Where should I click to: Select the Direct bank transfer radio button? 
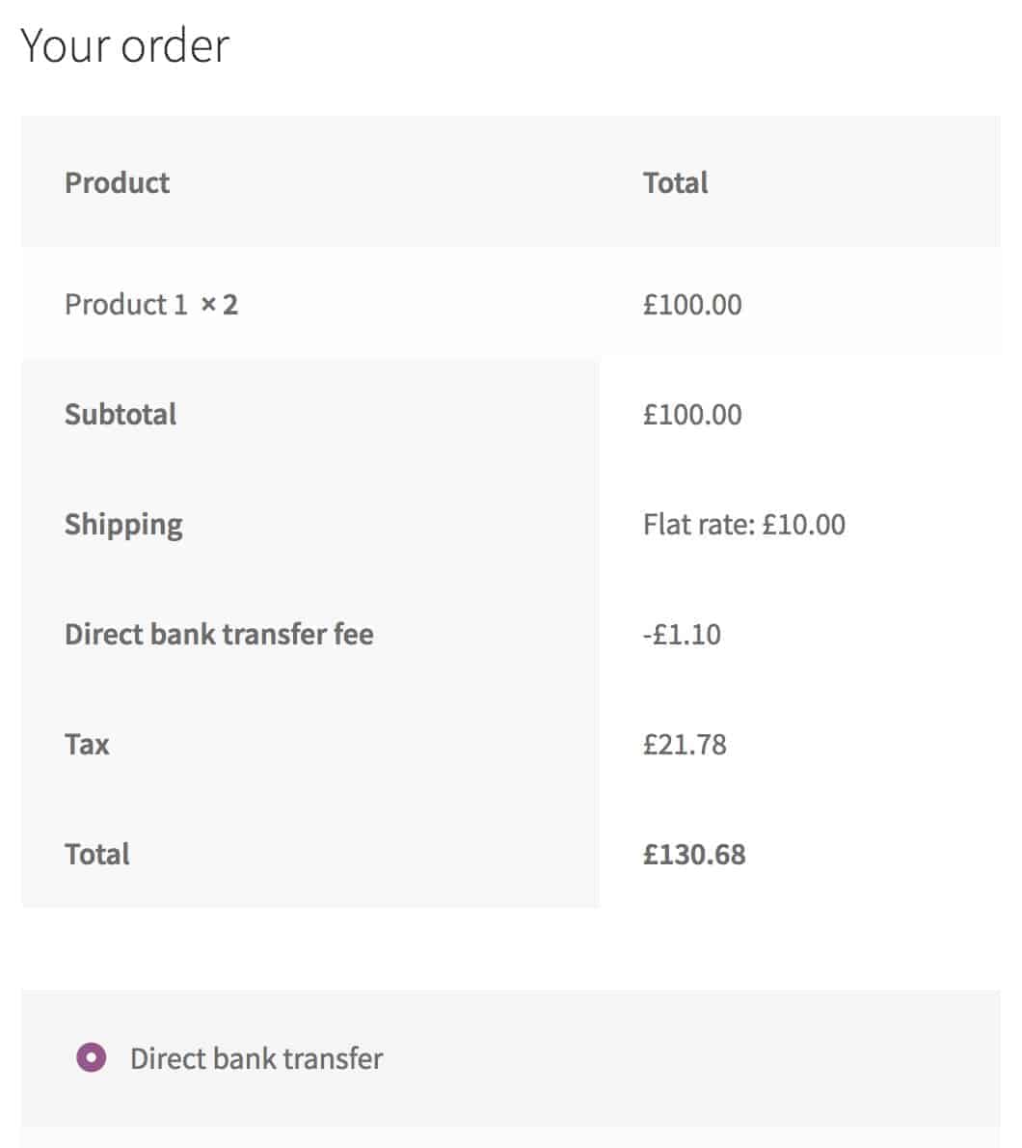tap(92, 1057)
